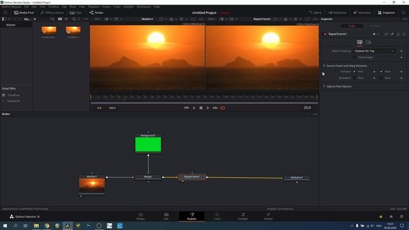Jump to last frame button
Screen dimensions: 409x230
coord(215,108)
